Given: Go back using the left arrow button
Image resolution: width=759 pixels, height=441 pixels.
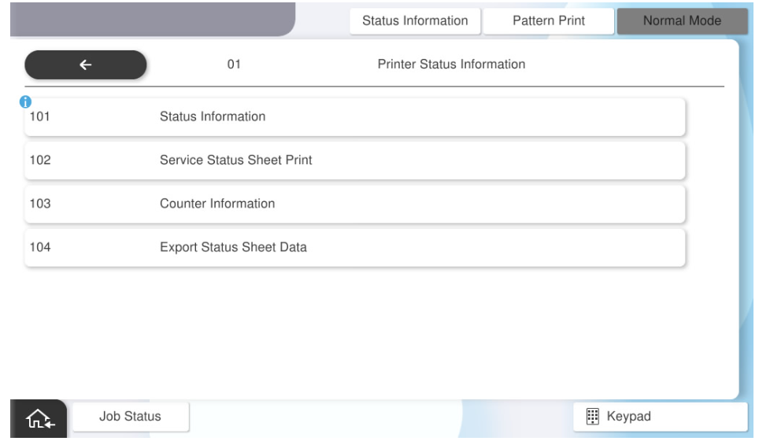Looking at the screenshot, I should [85, 65].
